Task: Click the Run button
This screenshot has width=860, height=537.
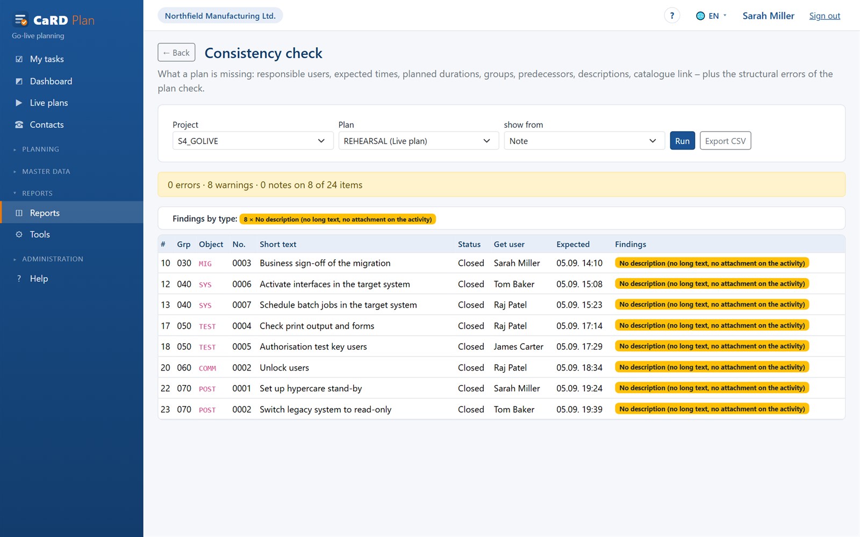Action: point(682,141)
